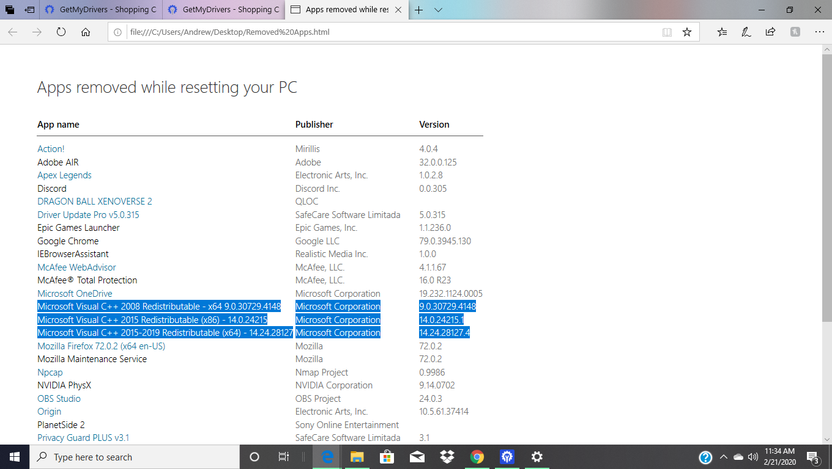Open Mail app from taskbar
The width and height of the screenshot is (832, 469).
(x=417, y=457)
